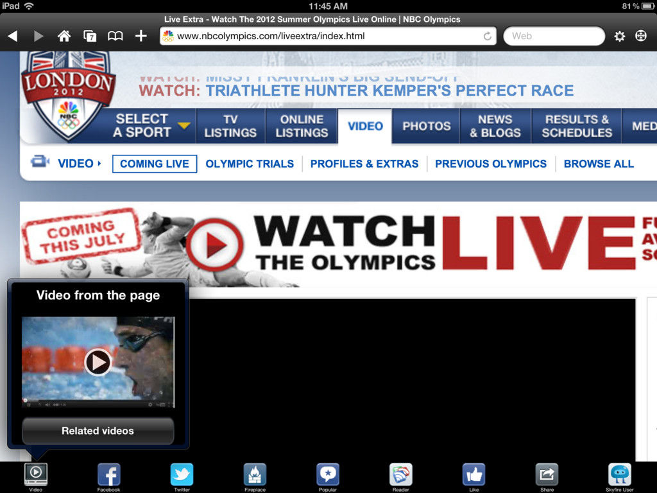Viewport: 657px width, 493px height.
Task: Open the browser home page icon
Action: (x=64, y=36)
